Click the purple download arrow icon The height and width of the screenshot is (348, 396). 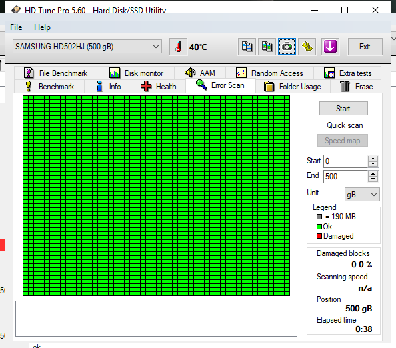click(330, 47)
